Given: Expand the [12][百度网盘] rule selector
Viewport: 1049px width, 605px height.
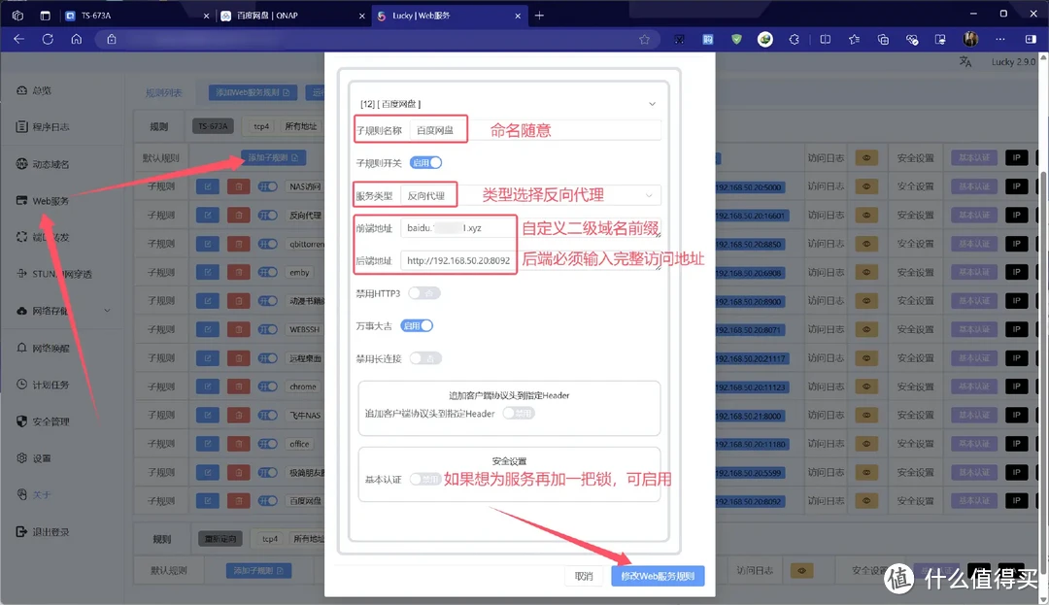Looking at the screenshot, I should coord(652,103).
